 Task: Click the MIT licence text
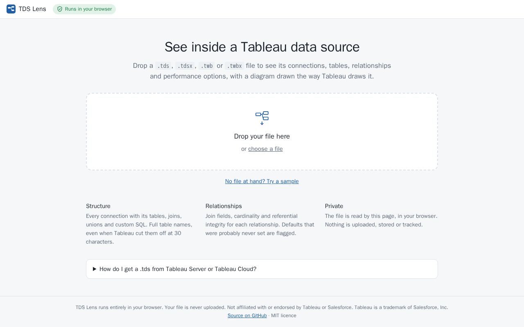284,316
